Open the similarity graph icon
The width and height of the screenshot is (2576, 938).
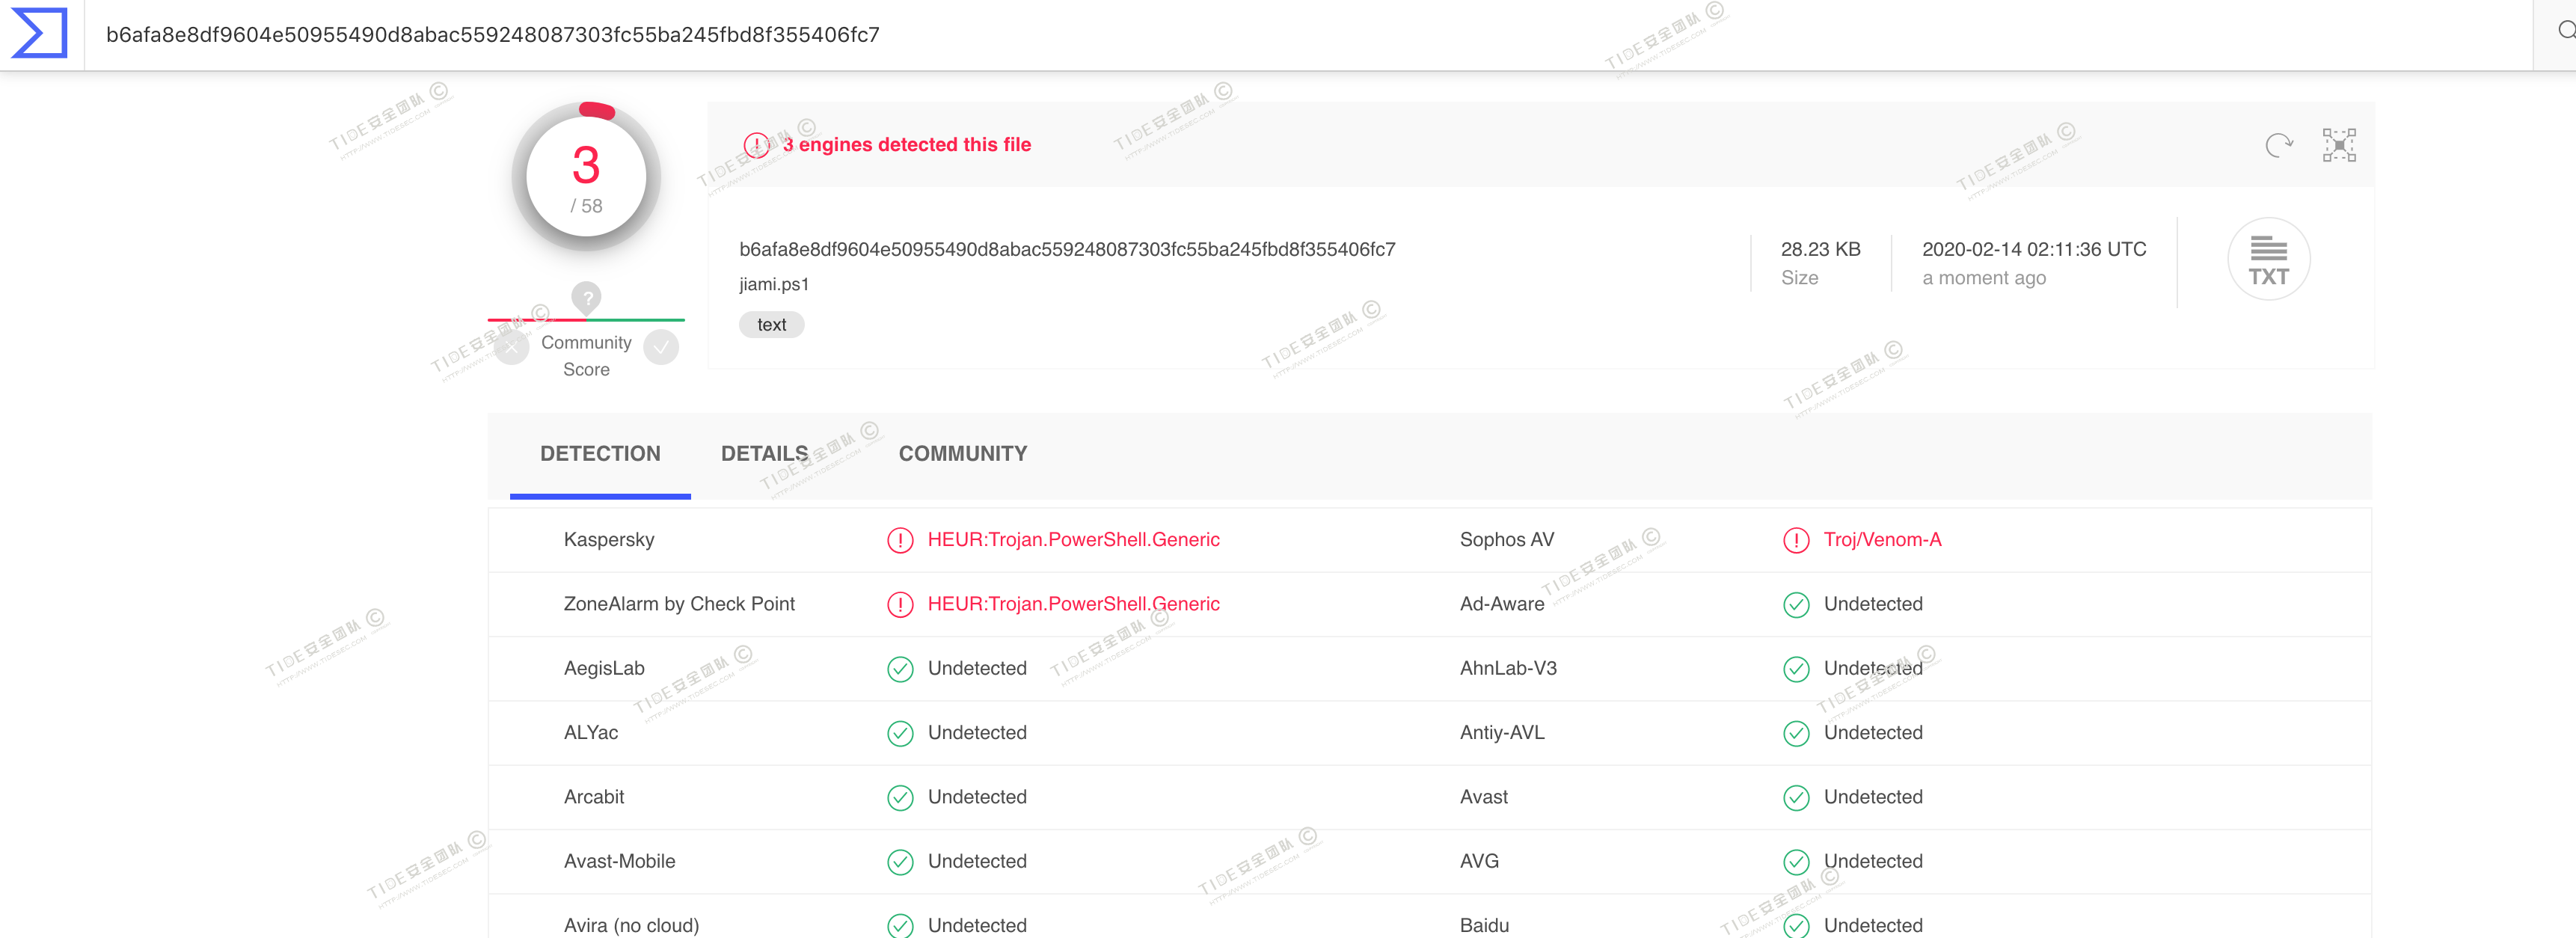2339,146
